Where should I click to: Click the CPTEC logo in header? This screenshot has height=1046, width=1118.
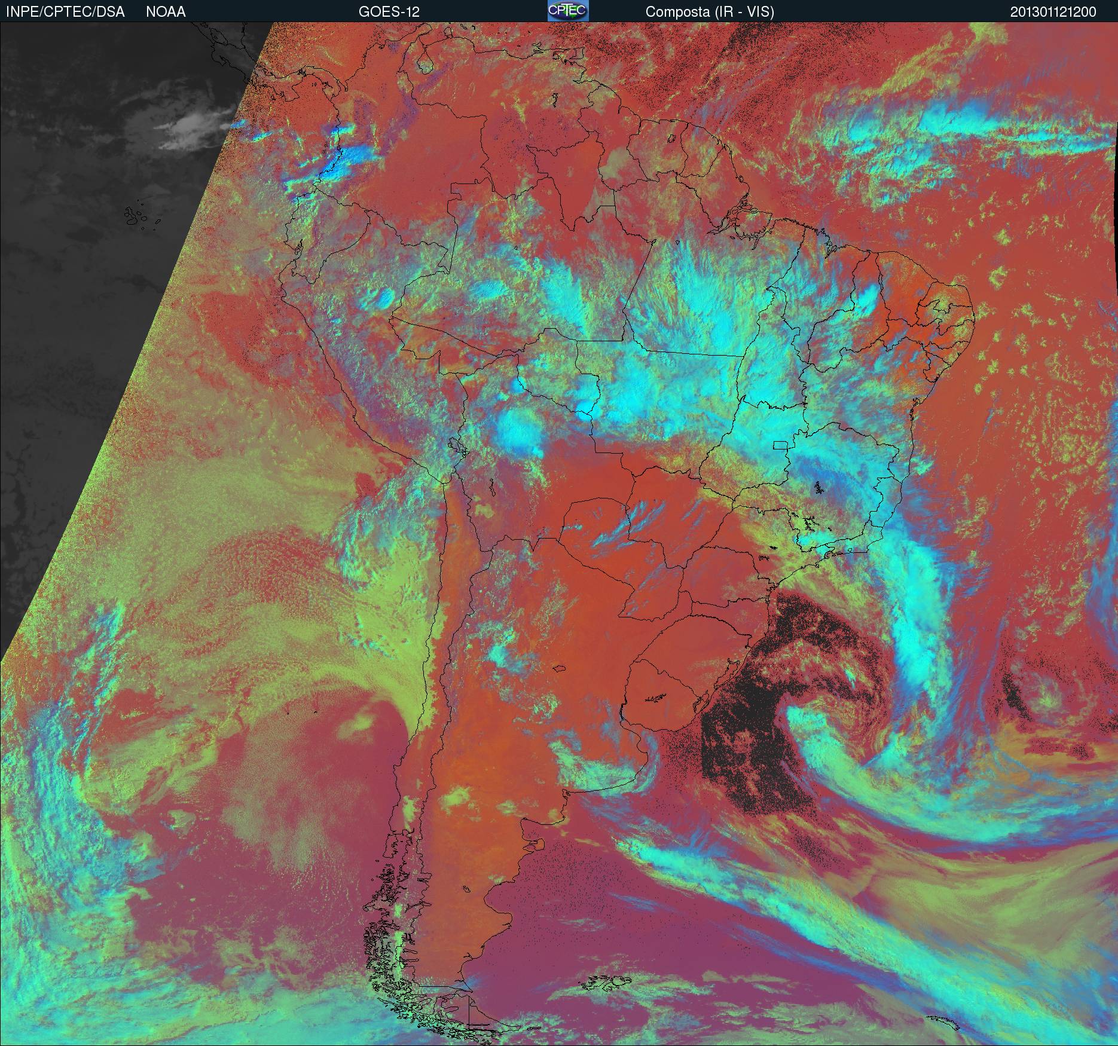(x=568, y=11)
